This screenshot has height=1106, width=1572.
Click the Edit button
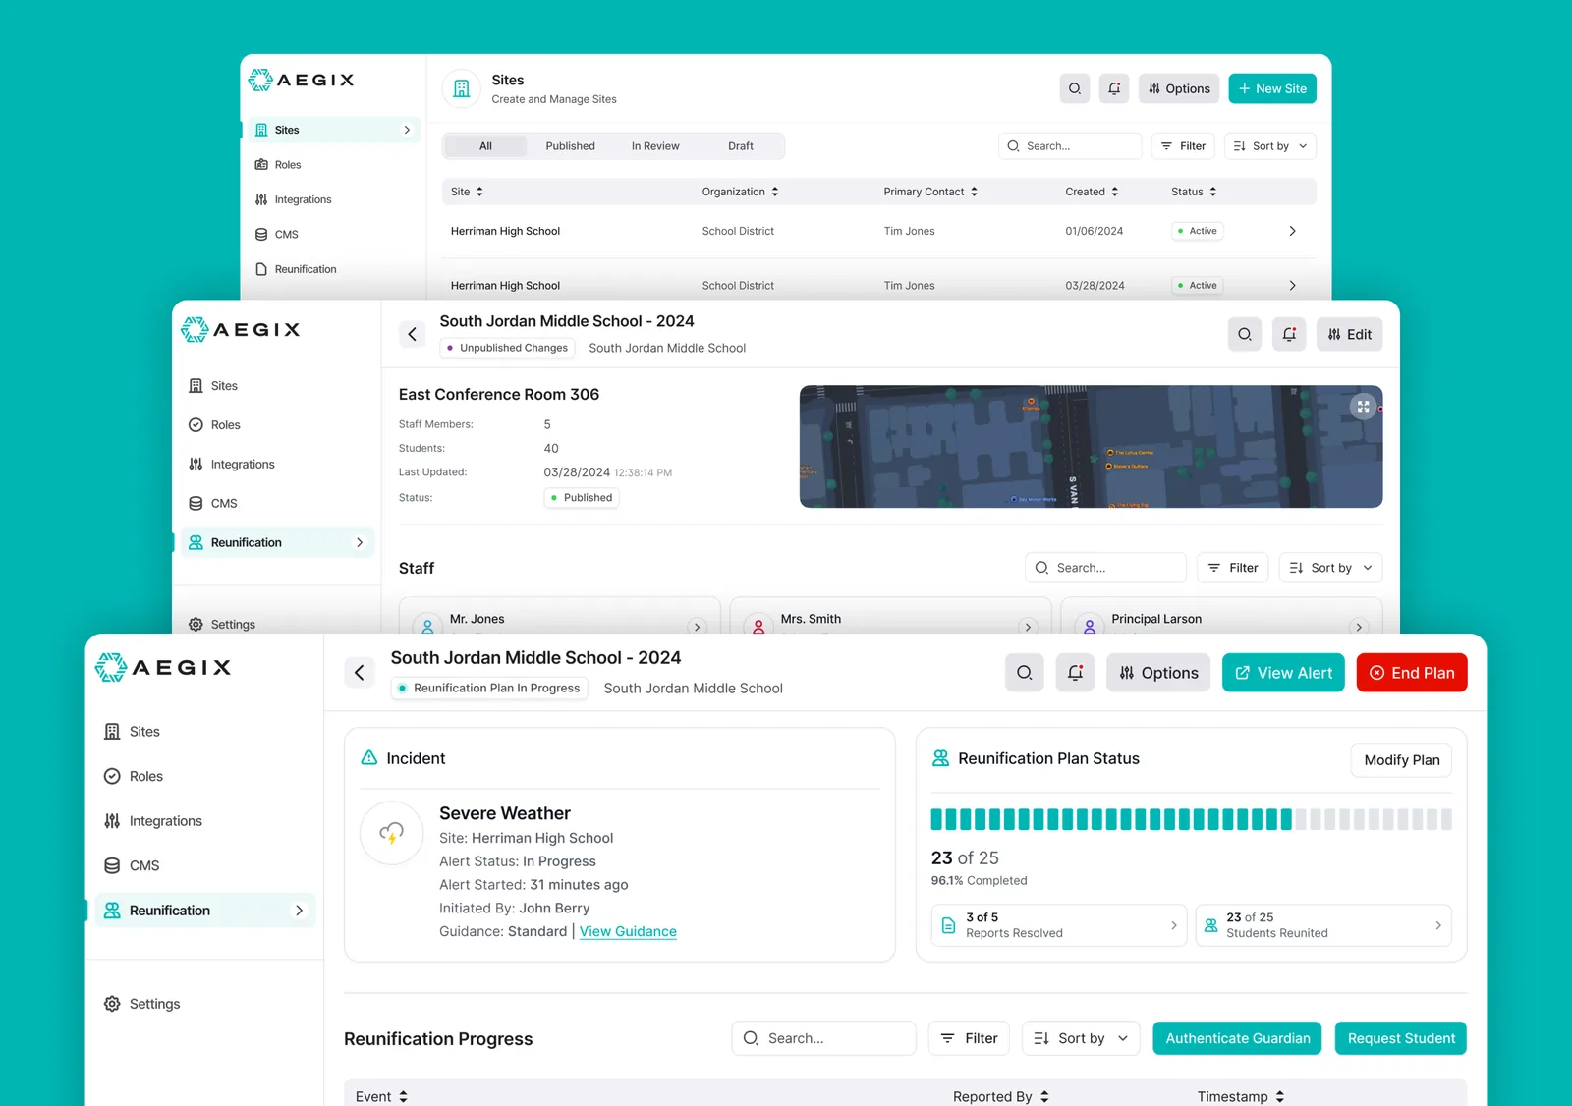tap(1350, 334)
